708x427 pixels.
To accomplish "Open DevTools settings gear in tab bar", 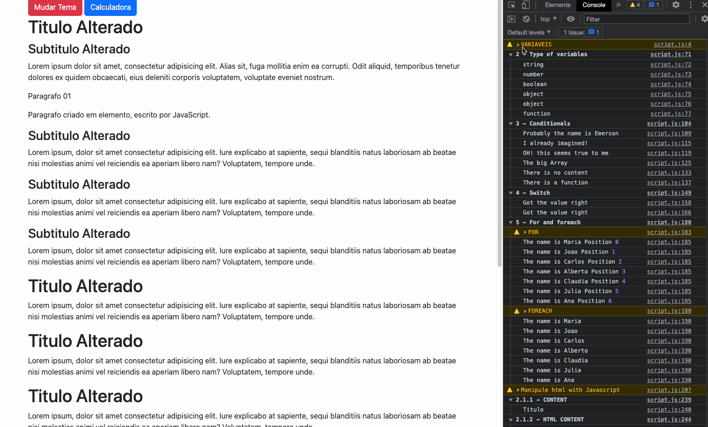I will (676, 5).
